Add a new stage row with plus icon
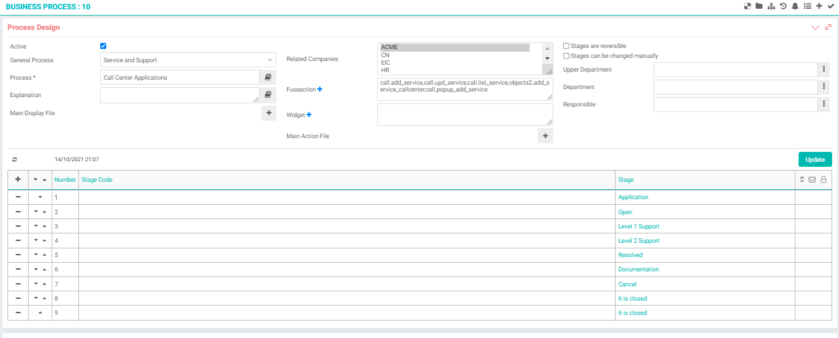The height and width of the screenshot is (338, 839). point(18,179)
